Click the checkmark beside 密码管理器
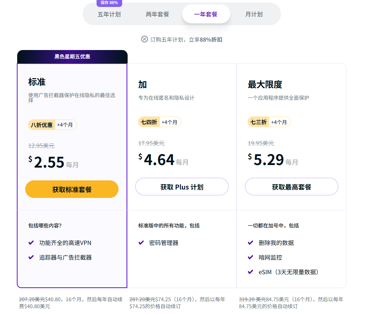The width and height of the screenshot is (384, 314). click(141, 242)
